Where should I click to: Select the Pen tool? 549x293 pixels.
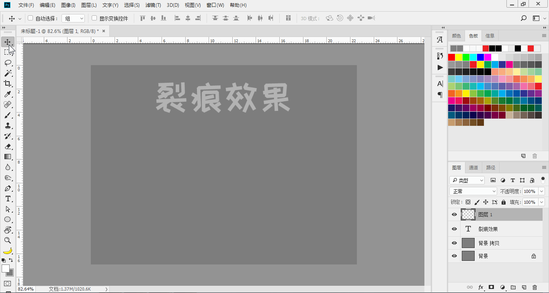(8, 188)
